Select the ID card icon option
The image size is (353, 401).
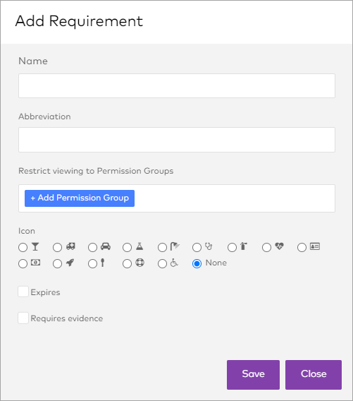302,247
